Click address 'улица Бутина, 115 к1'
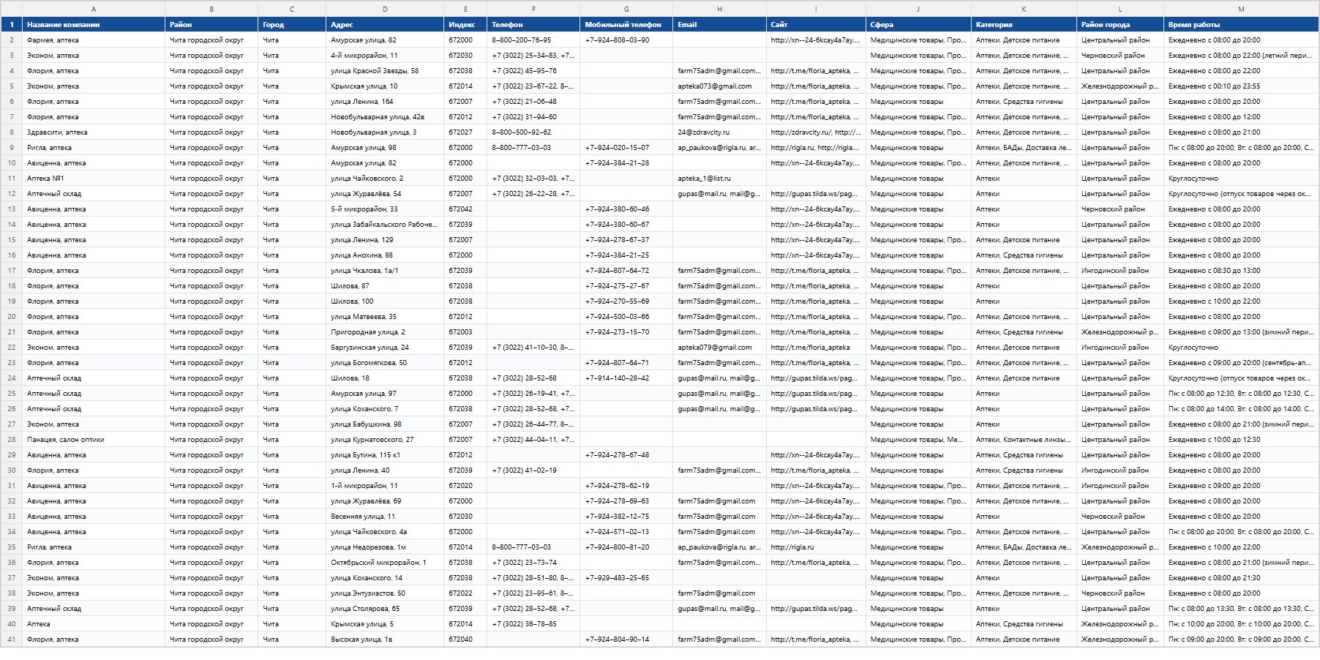The width and height of the screenshot is (1320, 660). pos(385,455)
